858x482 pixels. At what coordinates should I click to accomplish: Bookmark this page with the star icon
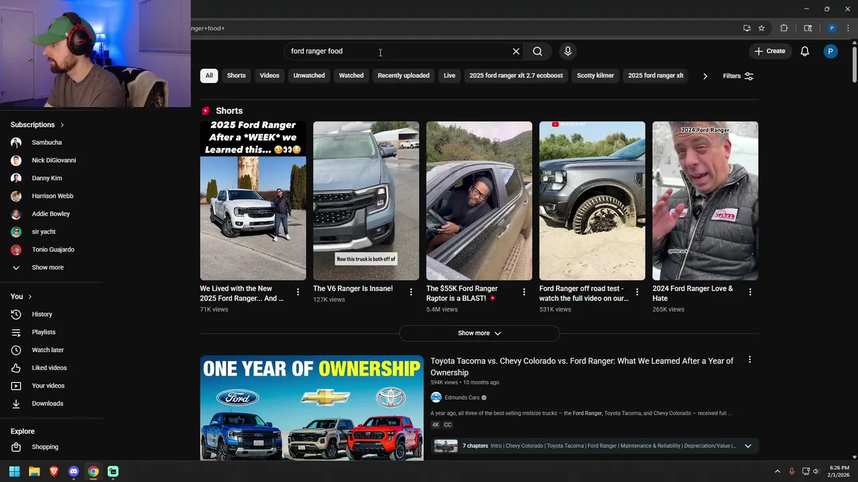tap(761, 28)
